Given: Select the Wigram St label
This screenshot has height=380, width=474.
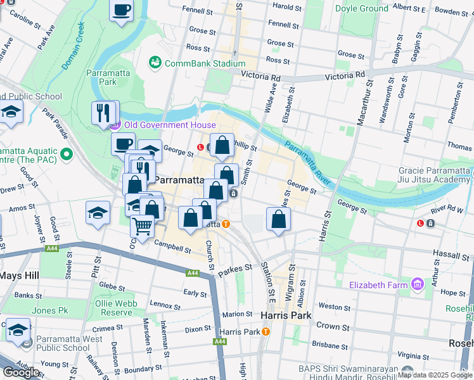Looking at the screenshot, I should 290,282.
